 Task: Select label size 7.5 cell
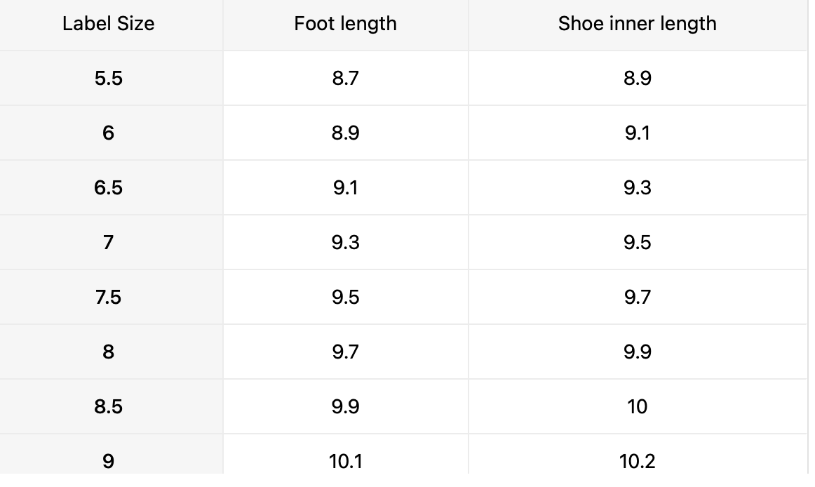[x=108, y=297]
